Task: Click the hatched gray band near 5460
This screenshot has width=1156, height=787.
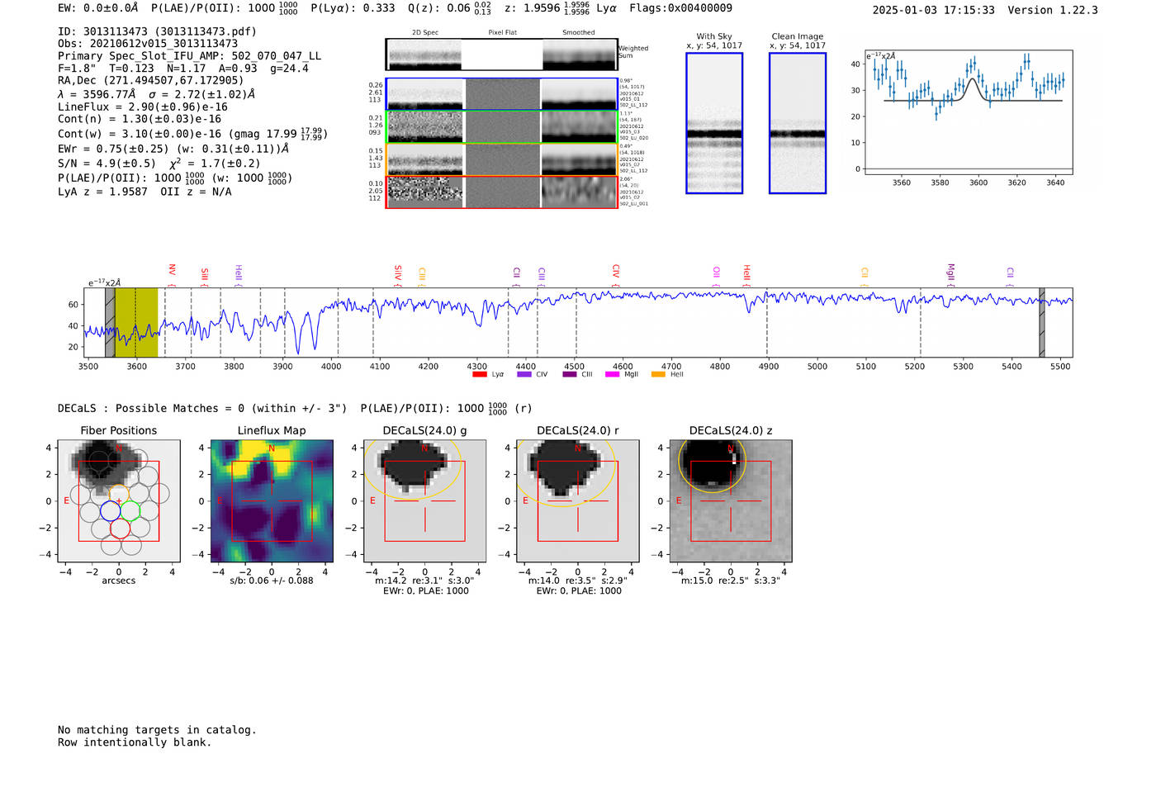Action: click(1042, 322)
